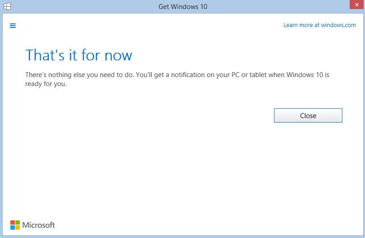Click the blue square of Microsoft logo

pyautogui.click(x=13, y=227)
